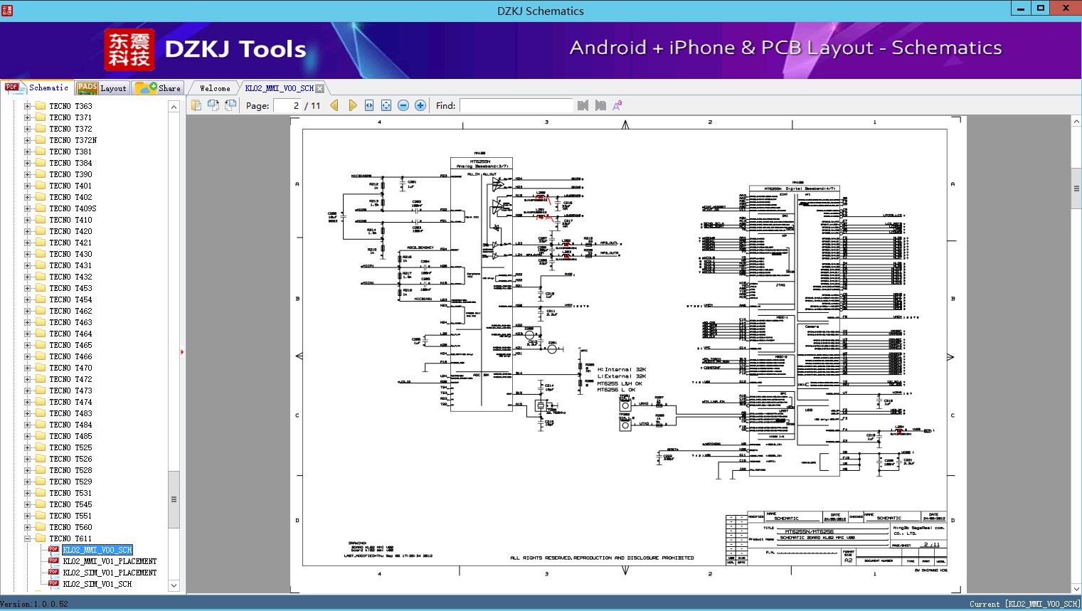Viewport: 1082px width, 611px height.
Task: Zoom in with the plus icon
Action: point(420,105)
